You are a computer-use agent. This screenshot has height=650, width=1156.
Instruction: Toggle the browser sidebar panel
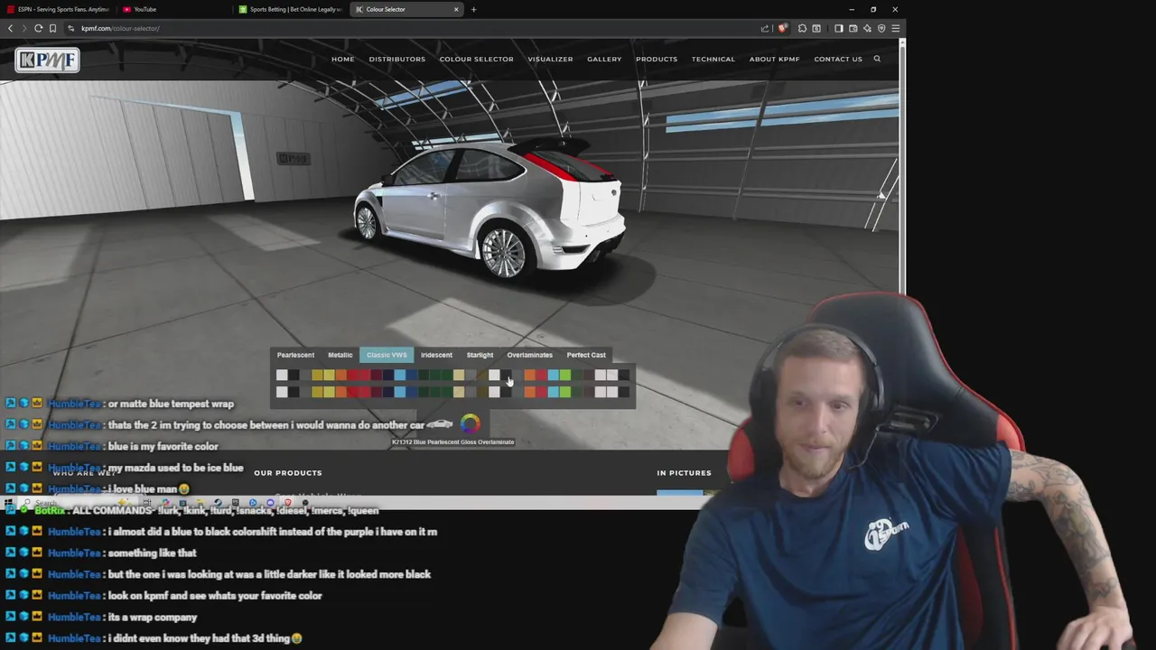[x=838, y=28]
